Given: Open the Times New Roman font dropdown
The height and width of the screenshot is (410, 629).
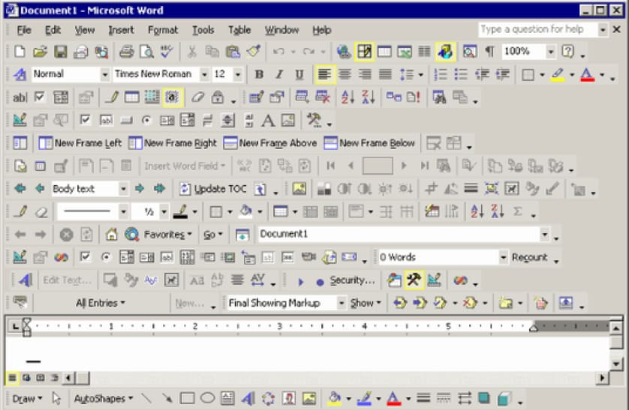Looking at the screenshot, I should 204,74.
